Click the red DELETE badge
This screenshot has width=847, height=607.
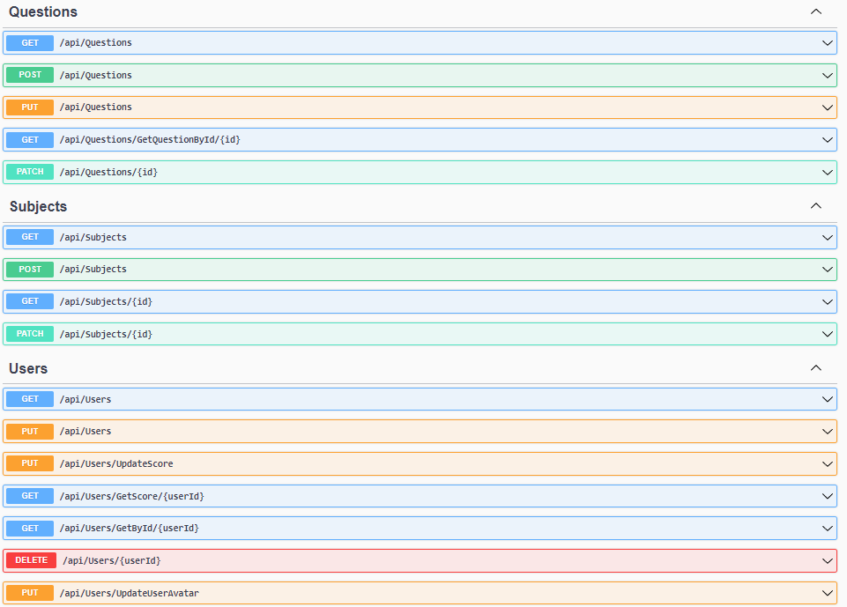32,560
